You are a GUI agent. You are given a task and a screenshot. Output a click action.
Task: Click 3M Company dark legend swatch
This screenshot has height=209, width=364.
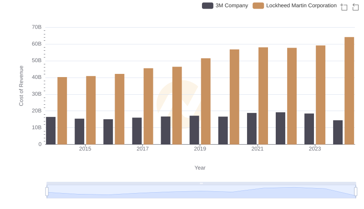point(207,5)
